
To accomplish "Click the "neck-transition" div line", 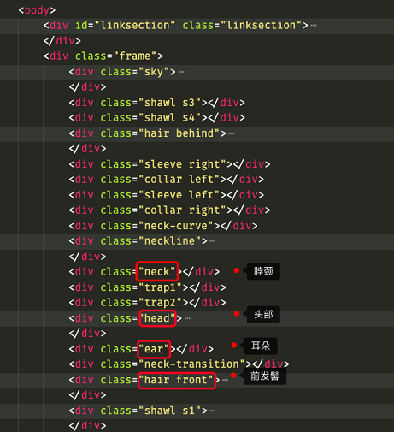I will point(179,364).
